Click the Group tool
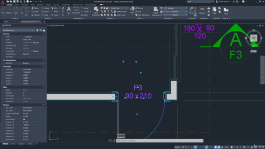The height and width of the screenshot is (149, 265). 191,10
